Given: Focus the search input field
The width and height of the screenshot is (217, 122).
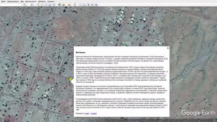Looking at the screenshot, I should point(11,4).
